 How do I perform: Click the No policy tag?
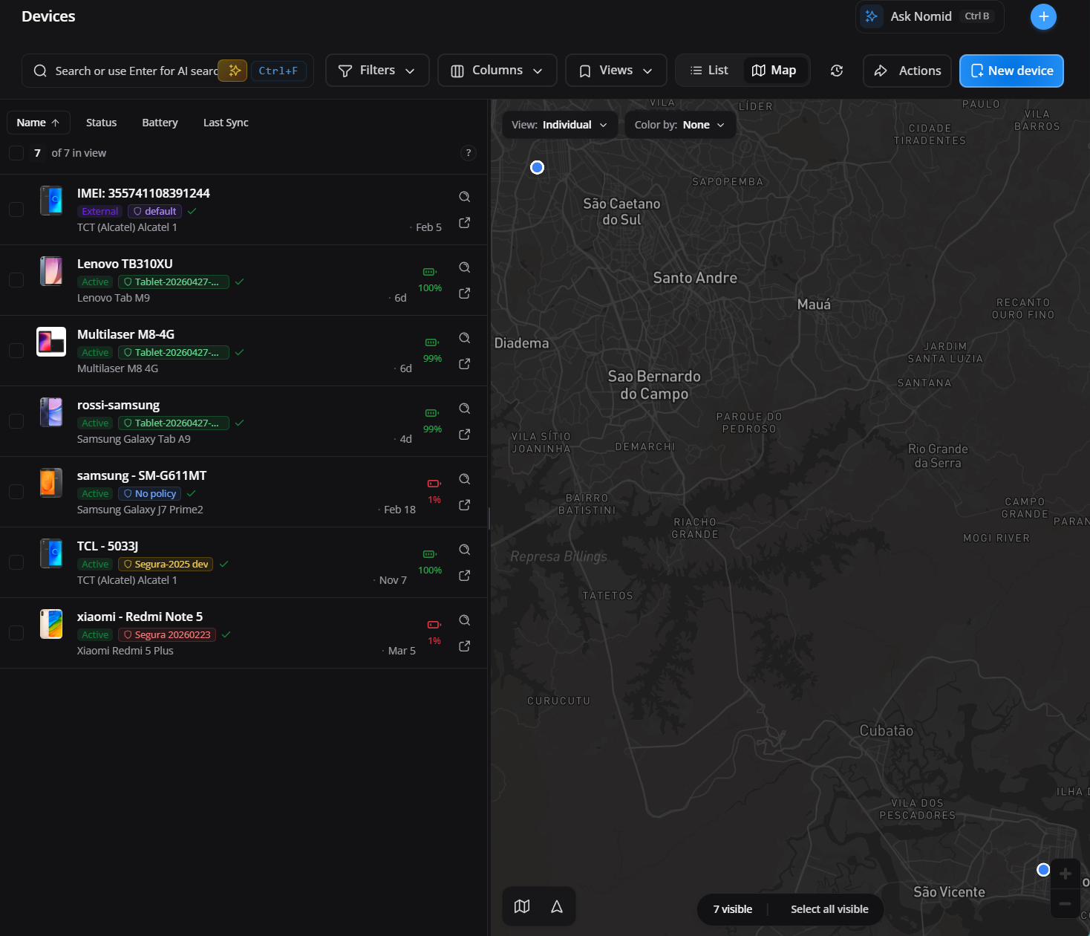(150, 494)
